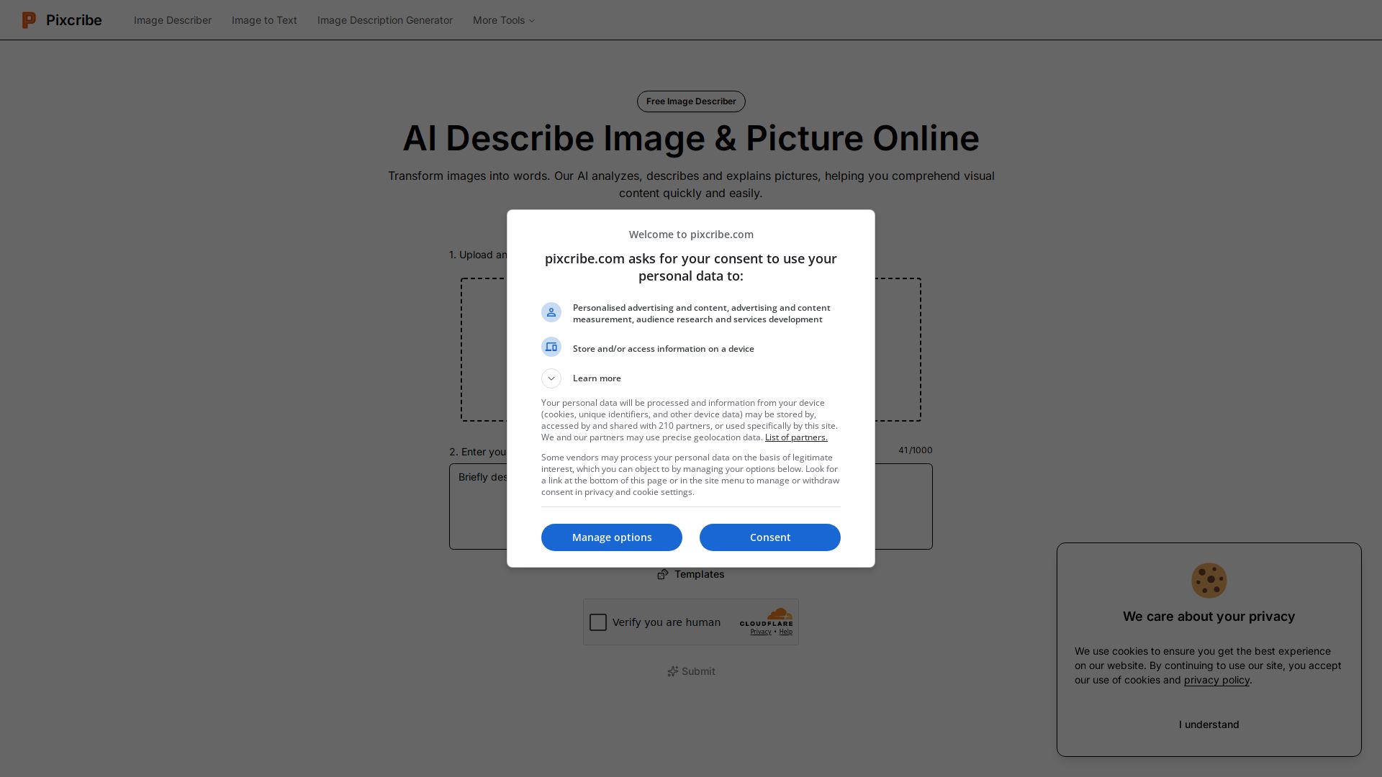
Task: Click the Cloudflare logo
Action: click(767, 617)
